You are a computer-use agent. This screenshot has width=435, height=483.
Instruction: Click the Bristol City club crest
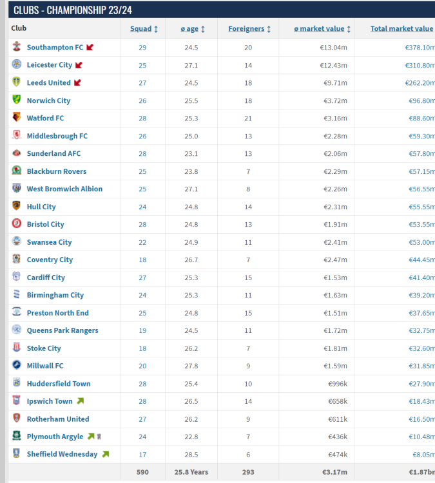pos(17,223)
